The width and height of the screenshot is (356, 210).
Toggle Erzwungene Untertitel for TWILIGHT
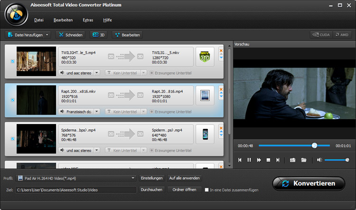click(151, 73)
